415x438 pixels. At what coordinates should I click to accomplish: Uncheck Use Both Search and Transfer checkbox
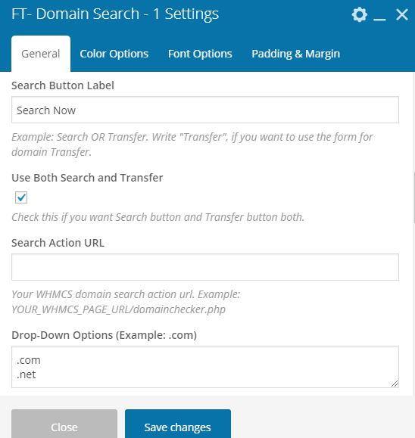21,197
